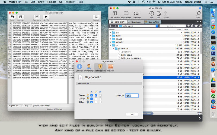Click the Upload toolbar icon
Viewport: 217px width, 135px height.
pos(166,13)
